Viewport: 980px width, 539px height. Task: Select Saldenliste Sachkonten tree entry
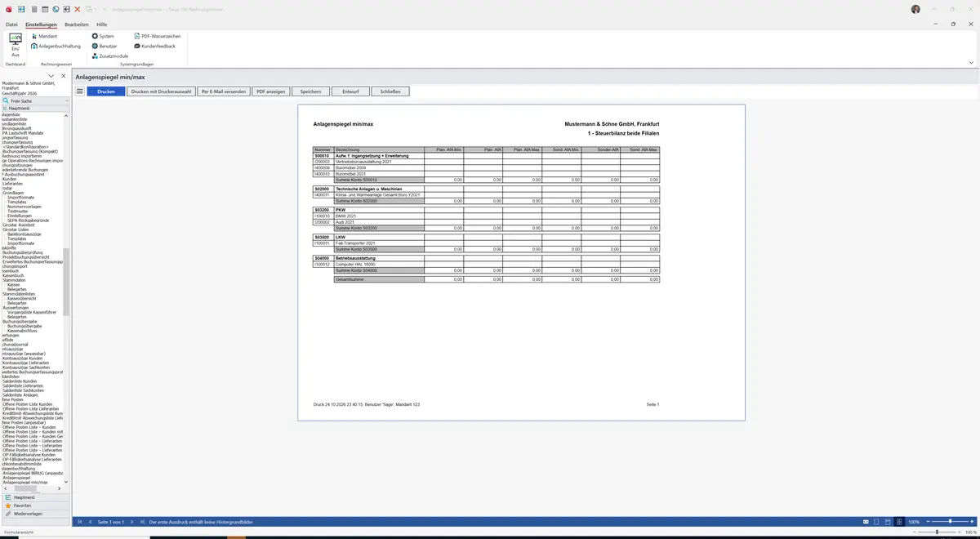(23, 390)
